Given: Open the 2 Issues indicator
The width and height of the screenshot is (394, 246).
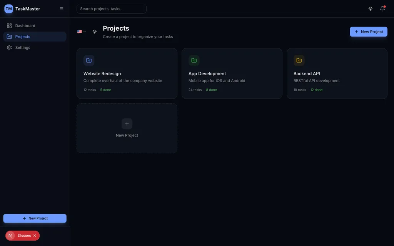Looking at the screenshot, I should point(24,236).
